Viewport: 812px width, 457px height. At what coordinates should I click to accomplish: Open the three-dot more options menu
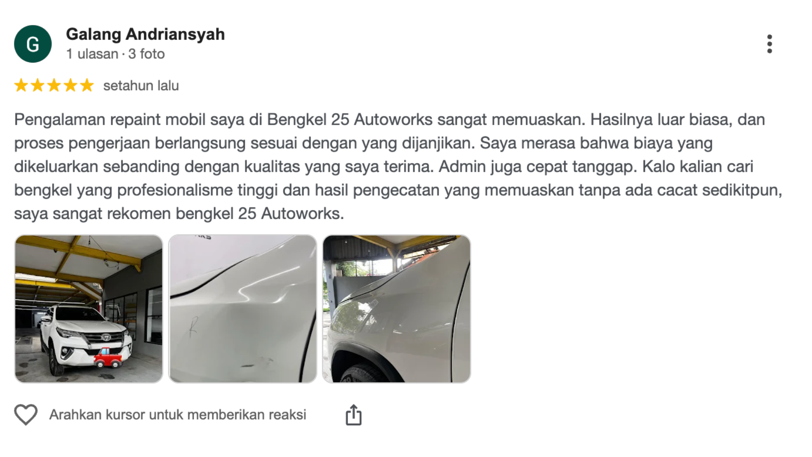click(x=769, y=44)
